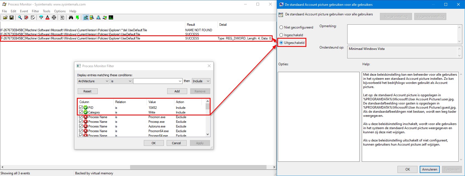The image size is (465, 176).
Task: Open the Filter menu
Action: click(x=35, y=11)
